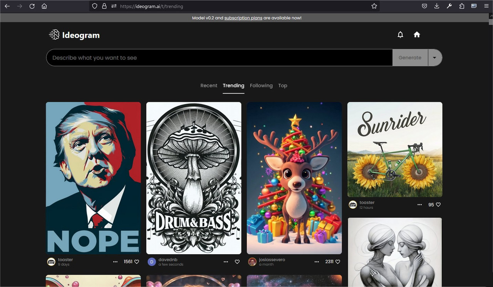Open the Firefox hamburger application menu
Image resolution: width=493 pixels, height=287 pixels.
[486, 6]
